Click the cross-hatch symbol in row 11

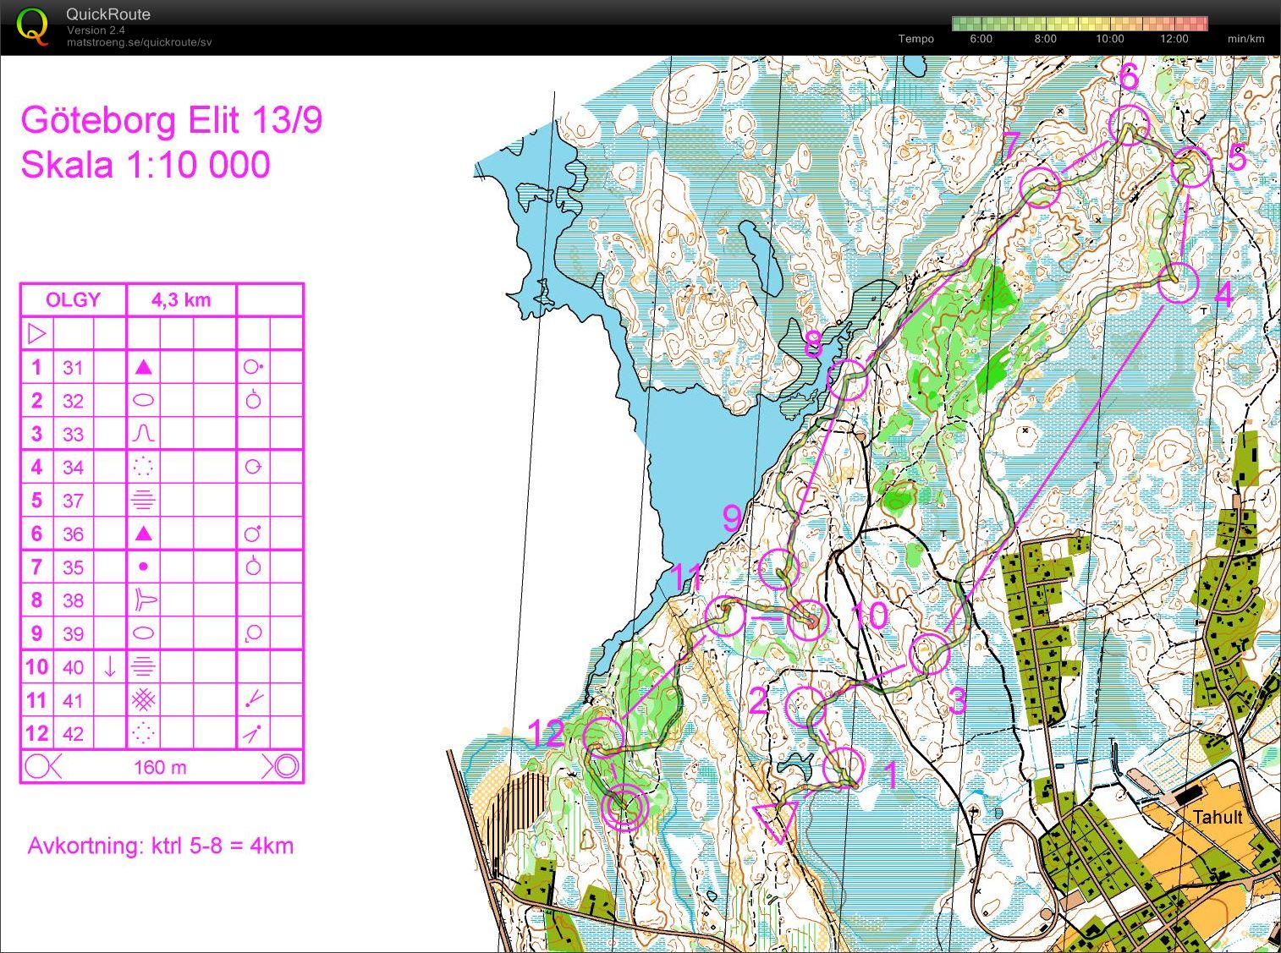[143, 700]
